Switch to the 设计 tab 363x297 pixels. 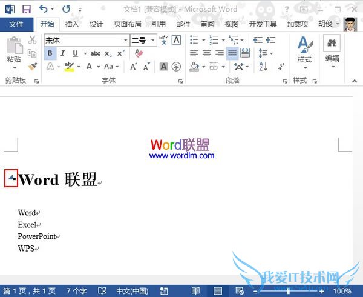coord(96,24)
